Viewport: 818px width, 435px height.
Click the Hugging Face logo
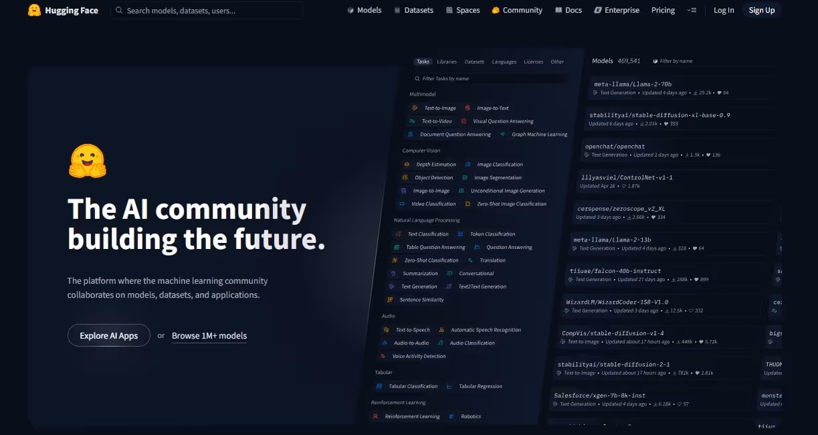pyautogui.click(x=62, y=10)
